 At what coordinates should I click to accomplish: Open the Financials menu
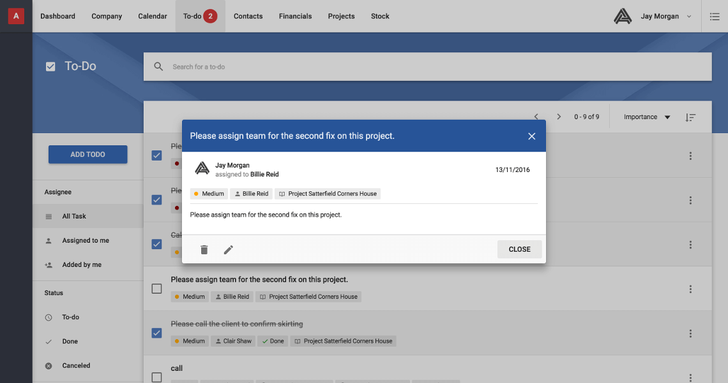pos(295,17)
